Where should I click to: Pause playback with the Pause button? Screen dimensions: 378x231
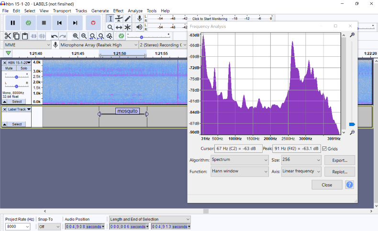[13, 23]
